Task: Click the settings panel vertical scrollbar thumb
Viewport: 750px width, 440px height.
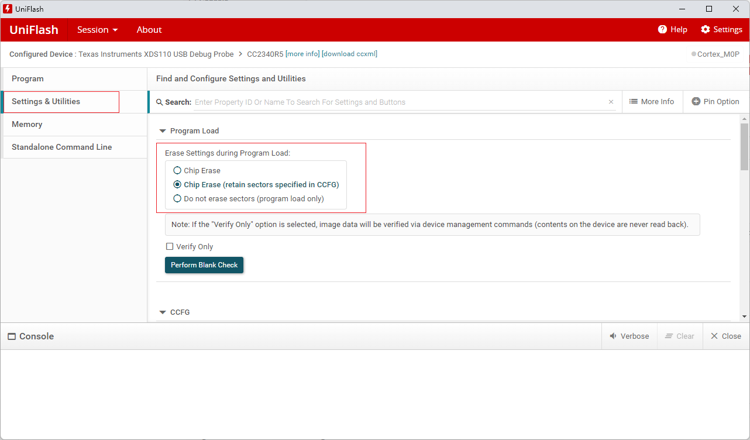Action: pos(744,146)
